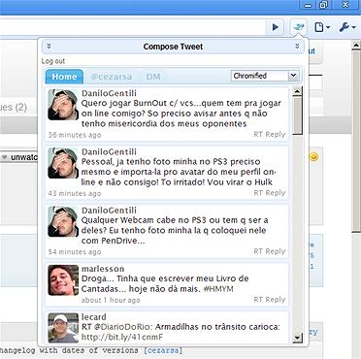Click the smiley face icon behind the popup
The height and width of the screenshot is (359, 361).
313,156
